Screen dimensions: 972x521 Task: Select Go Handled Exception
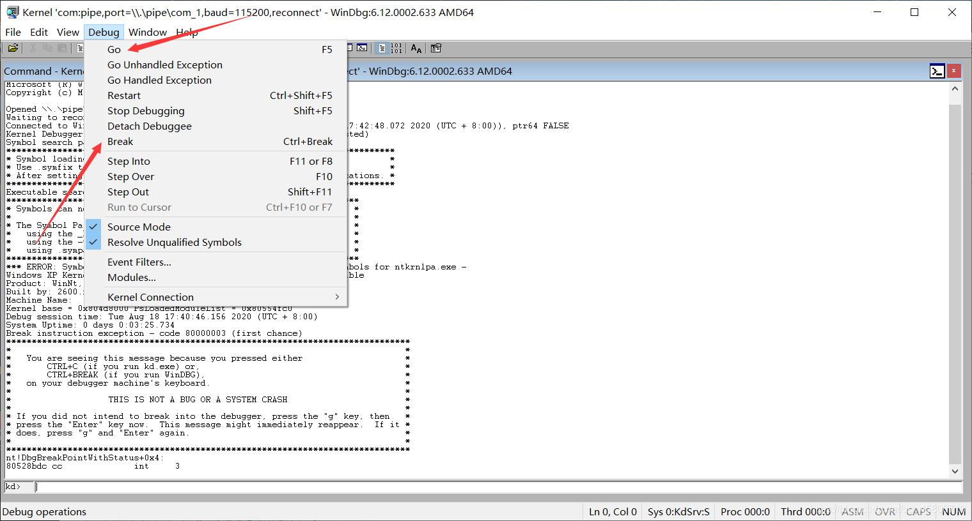click(216, 80)
